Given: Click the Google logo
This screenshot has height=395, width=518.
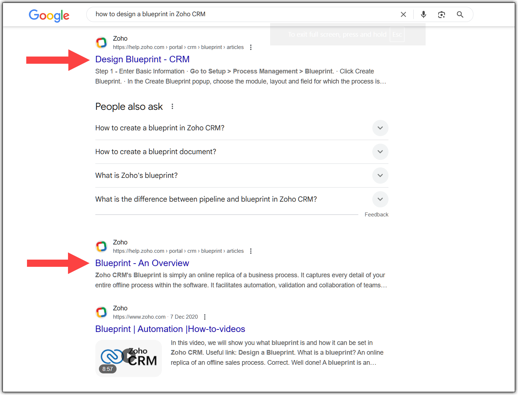Looking at the screenshot, I should 49,15.
